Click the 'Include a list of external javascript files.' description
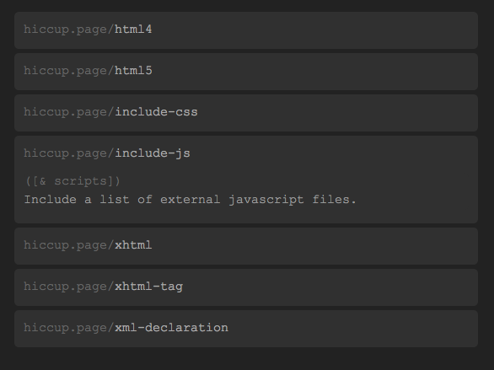This screenshot has width=494, height=370. click(x=190, y=200)
